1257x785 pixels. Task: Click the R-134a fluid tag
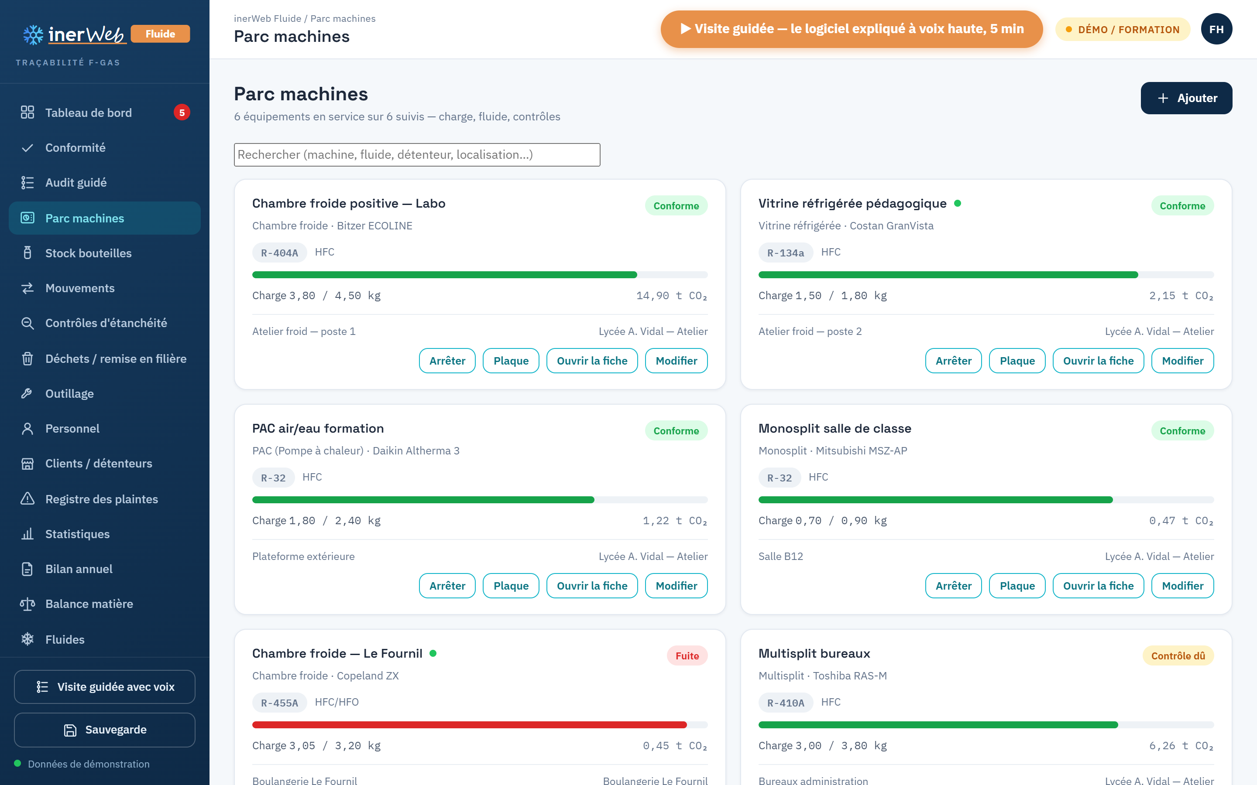point(785,253)
